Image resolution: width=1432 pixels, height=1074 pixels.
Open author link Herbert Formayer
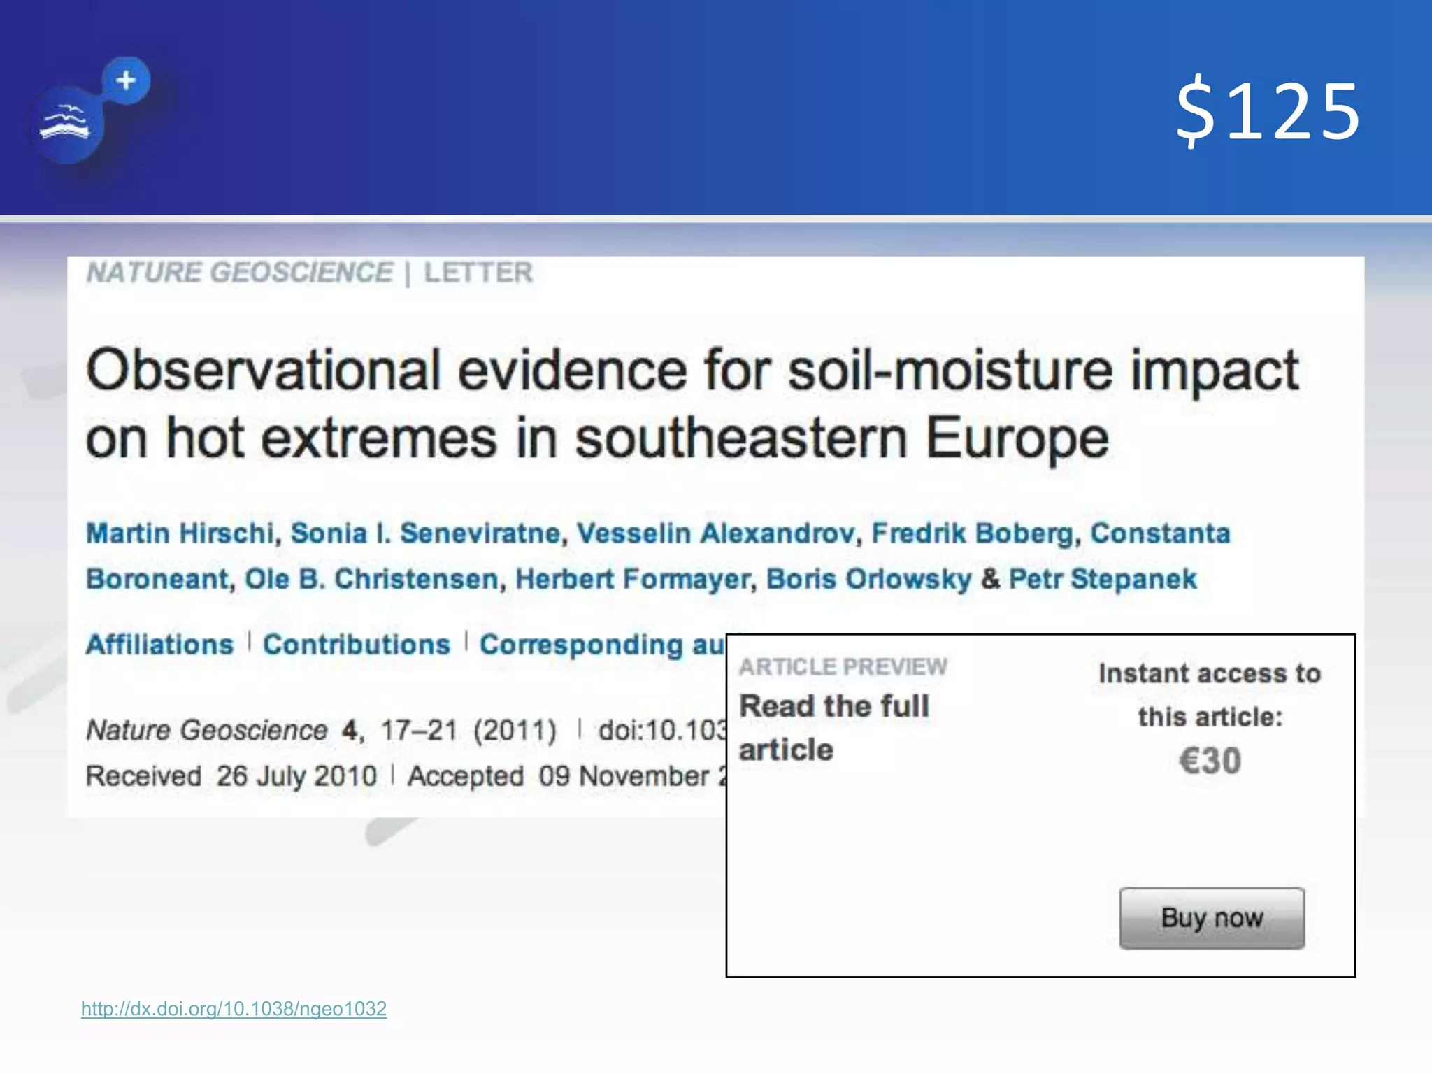632,579
